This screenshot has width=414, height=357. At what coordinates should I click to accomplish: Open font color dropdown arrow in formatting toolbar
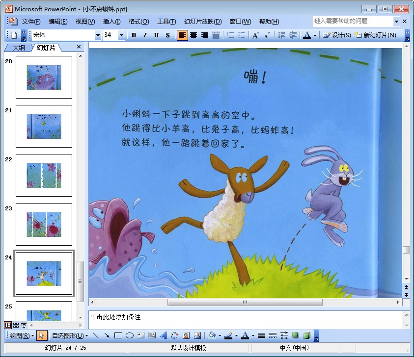pos(315,35)
